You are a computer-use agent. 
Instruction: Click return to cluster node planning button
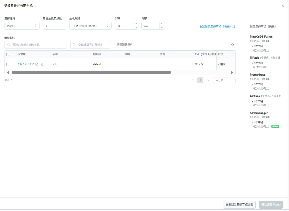pyautogui.click(x=240, y=204)
